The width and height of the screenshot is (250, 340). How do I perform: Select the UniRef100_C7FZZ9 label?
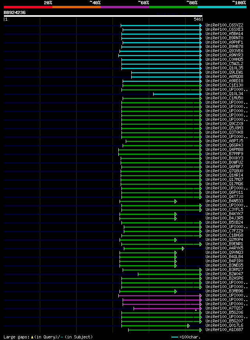224,231
